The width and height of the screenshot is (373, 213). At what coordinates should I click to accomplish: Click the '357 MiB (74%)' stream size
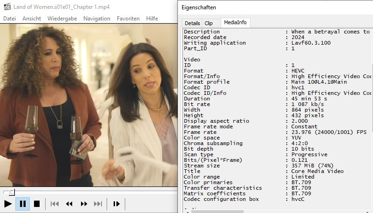pos(312,166)
